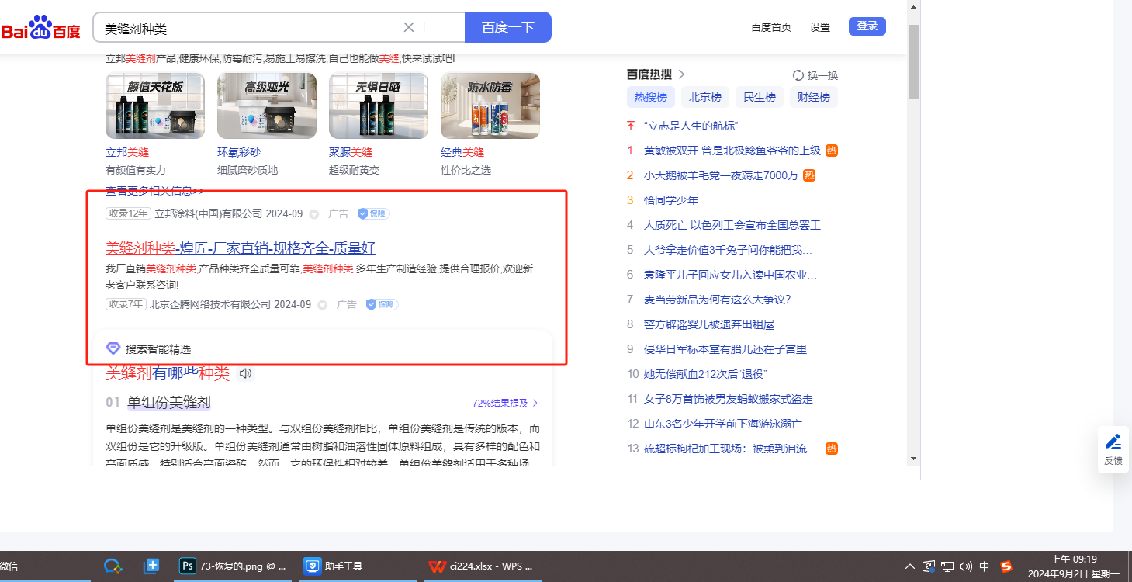
Task: Click the 美缝剂种类 search input field
Action: click(248, 28)
